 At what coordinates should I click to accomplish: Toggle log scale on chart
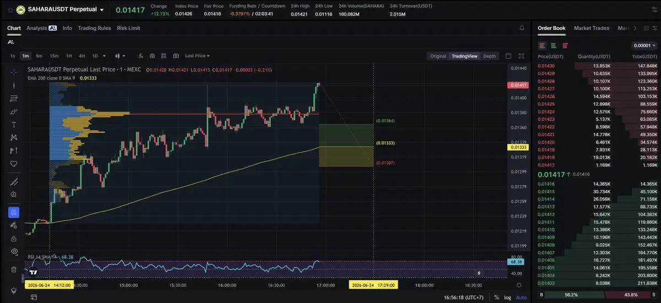(507, 297)
